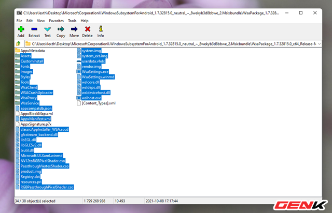Select lxutil.dll file

[25, 150]
